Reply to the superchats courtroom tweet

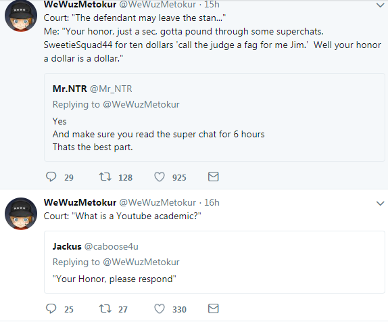click(51, 177)
